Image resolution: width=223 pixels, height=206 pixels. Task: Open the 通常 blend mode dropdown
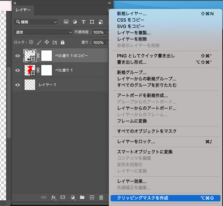pos(43,32)
